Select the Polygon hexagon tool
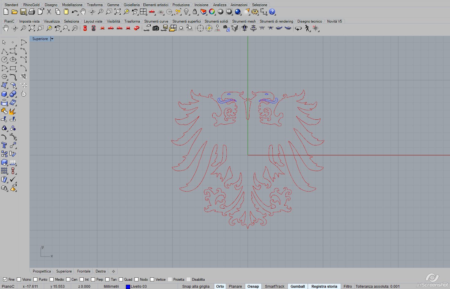Screen dimensions: 450x289 click(4, 77)
